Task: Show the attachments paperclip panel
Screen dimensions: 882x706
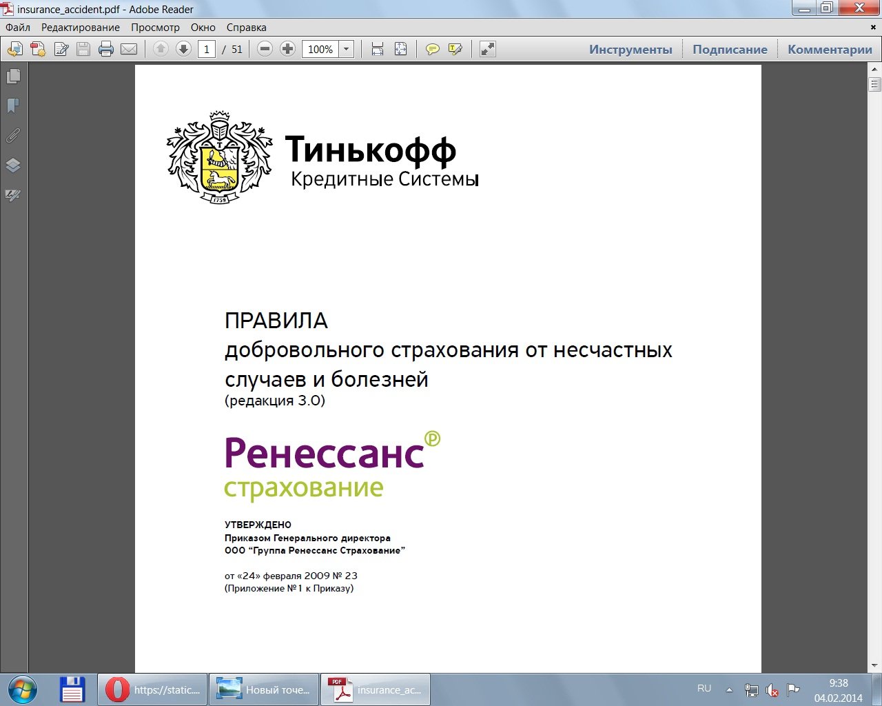Action: coord(13,136)
